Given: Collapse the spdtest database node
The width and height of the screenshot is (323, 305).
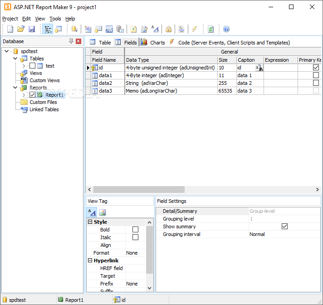Looking at the screenshot, I should [7, 51].
